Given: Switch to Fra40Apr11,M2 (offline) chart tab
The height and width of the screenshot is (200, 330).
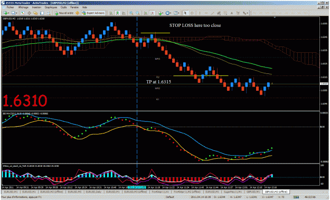Looking at the screenshot, I should point(187,192).
